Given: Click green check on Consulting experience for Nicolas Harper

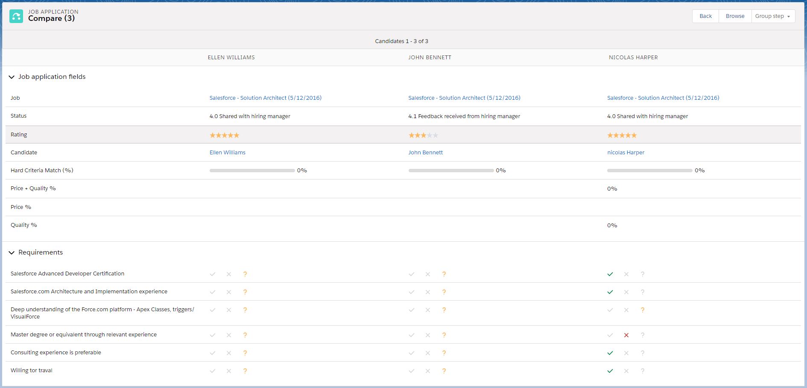Looking at the screenshot, I should [x=610, y=353].
